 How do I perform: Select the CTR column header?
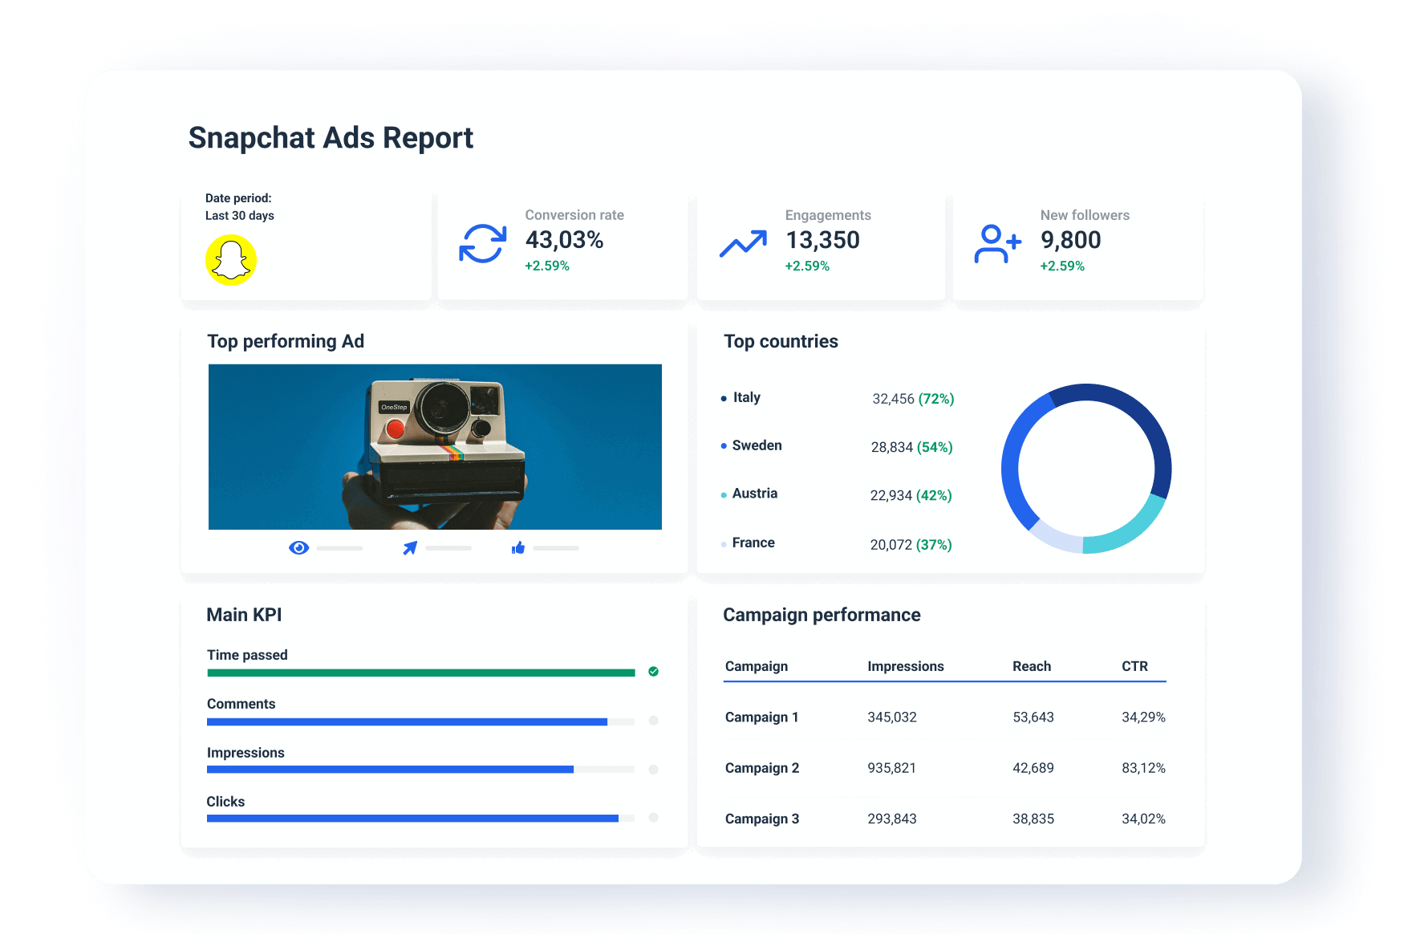tap(1136, 666)
